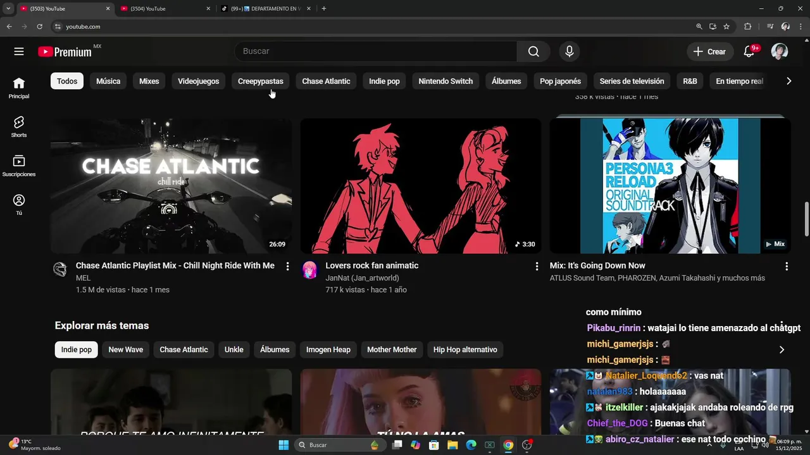Select the Creepypastas filter chip

261,81
